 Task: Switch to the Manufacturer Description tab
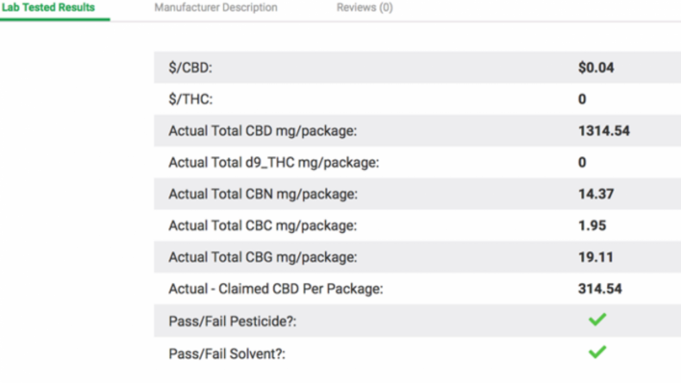click(216, 8)
